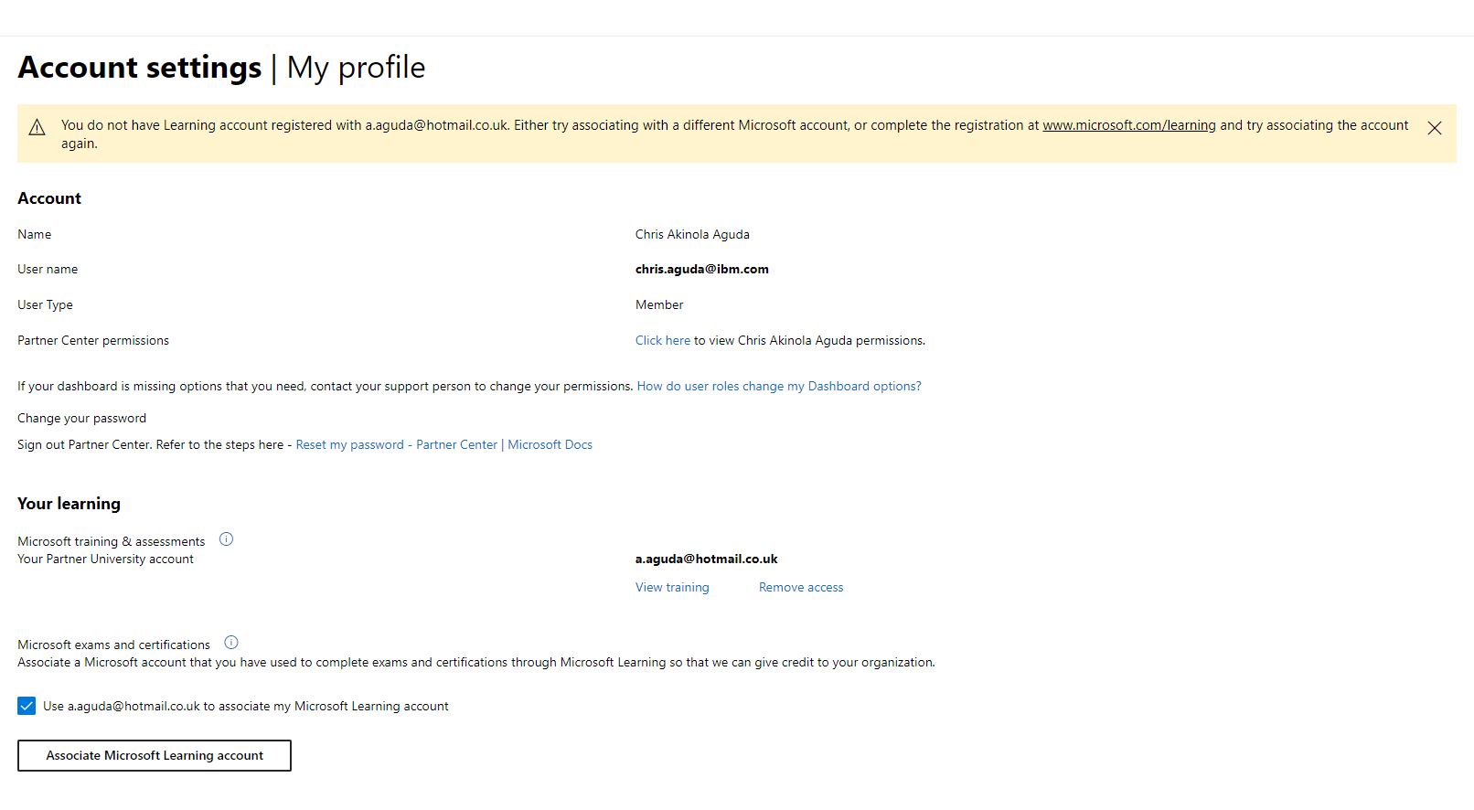Screen dimensions: 1474x810
Task: Click the Account settings heading
Action: [x=140, y=68]
